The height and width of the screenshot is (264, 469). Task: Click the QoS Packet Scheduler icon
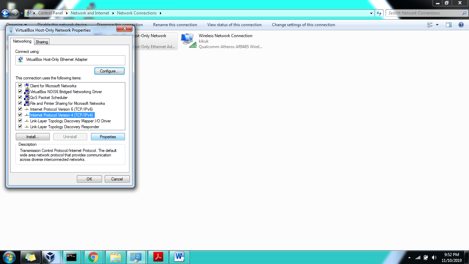[27, 98]
